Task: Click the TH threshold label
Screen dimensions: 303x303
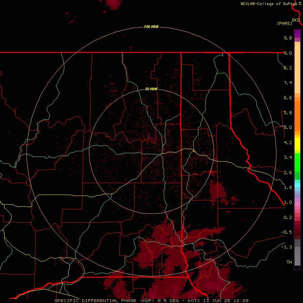Action: pos(289,262)
